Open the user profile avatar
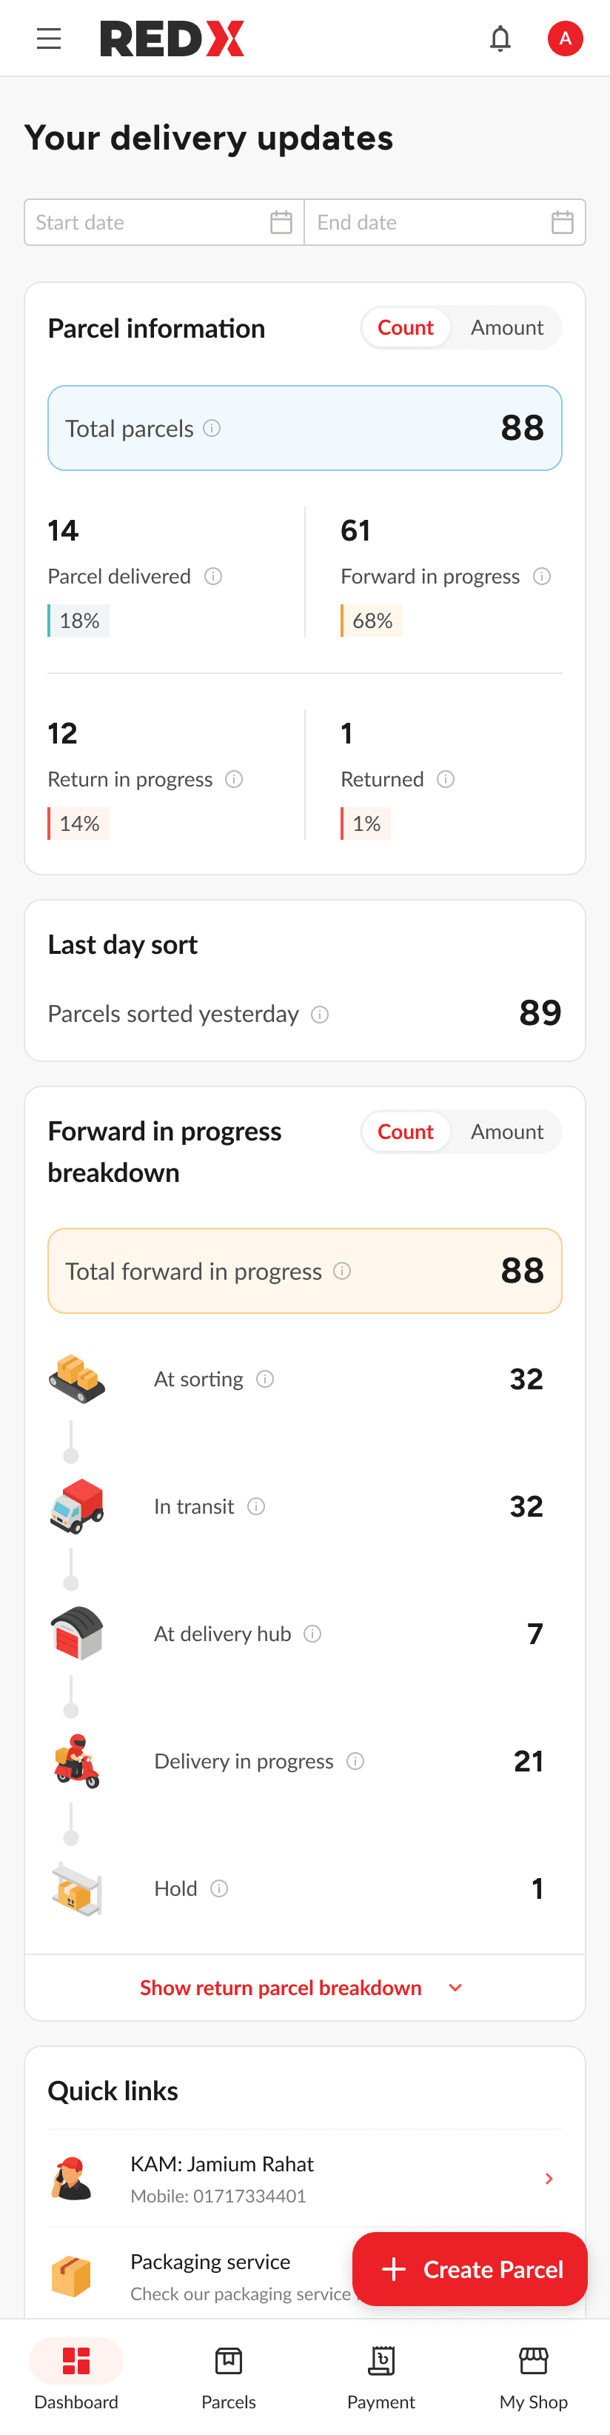Viewport: 610px width, 2435px height. click(x=565, y=39)
